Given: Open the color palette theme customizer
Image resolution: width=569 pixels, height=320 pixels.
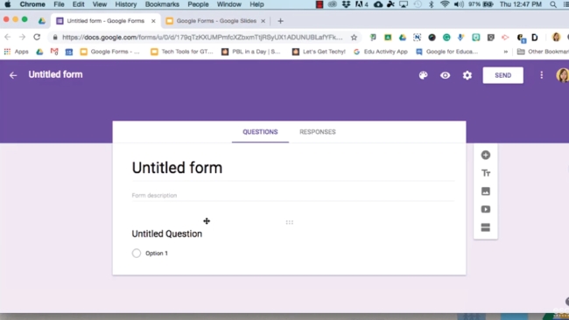Looking at the screenshot, I should (423, 75).
